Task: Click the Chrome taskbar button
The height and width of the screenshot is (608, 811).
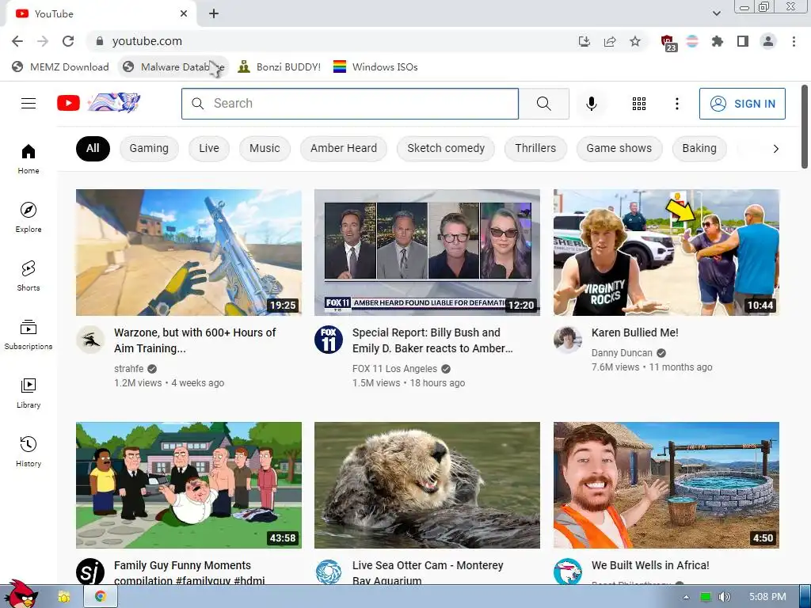Action: click(101, 597)
